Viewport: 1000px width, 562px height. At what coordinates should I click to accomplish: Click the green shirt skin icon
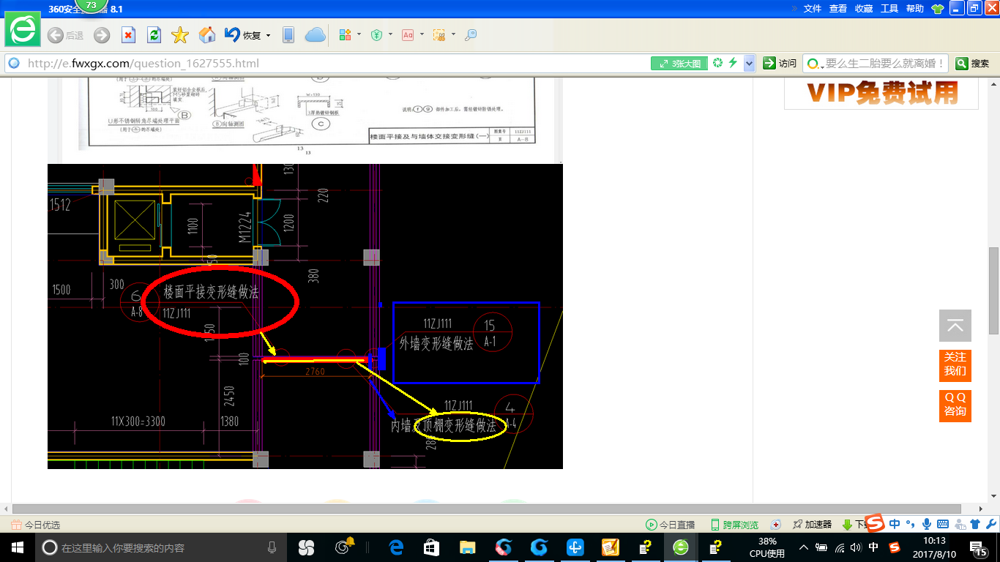coord(938,9)
